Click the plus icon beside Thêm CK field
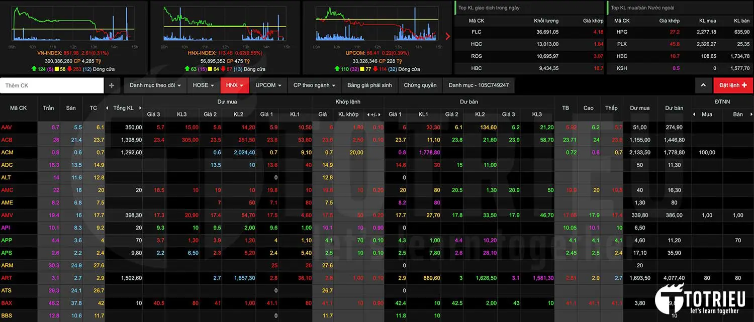The width and height of the screenshot is (754, 322). tap(112, 85)
